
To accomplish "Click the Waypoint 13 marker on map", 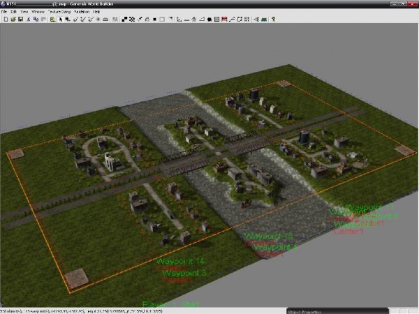I will [x=269, y=237].
